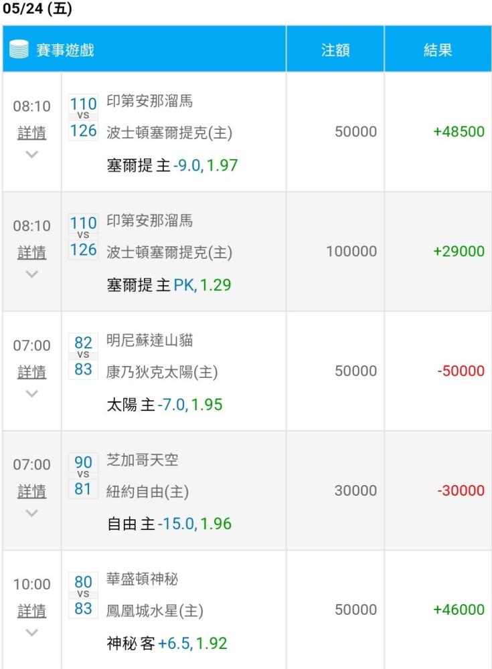This screenshot has height=669, width=492.
Task: Open 詳情 link for the 神秘 +6.5 bet
Action: tap(32, 611)
